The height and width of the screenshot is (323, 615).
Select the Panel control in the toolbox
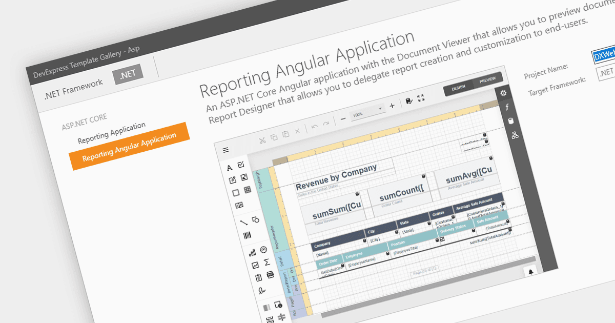(x=236, y=193)
